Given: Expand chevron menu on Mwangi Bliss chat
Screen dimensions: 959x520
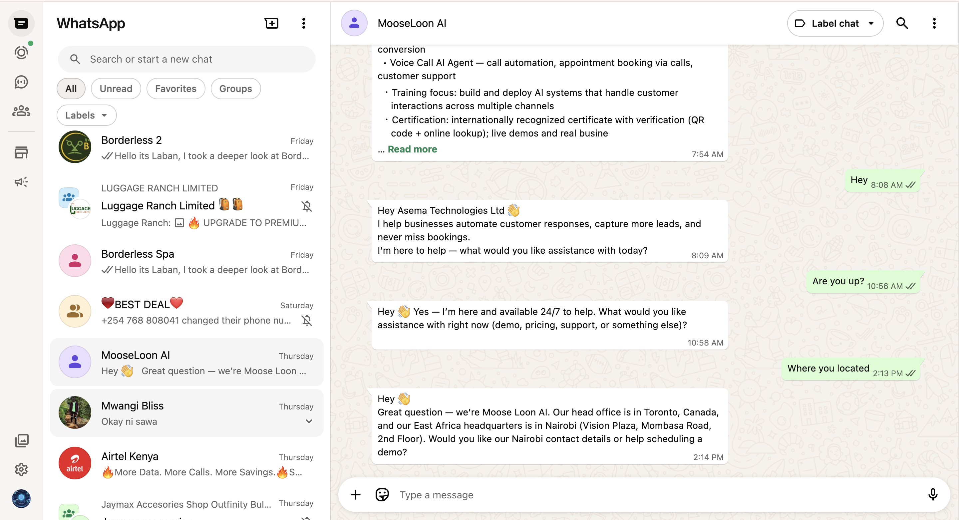Looking at the screenshot, I should point(309,421).
